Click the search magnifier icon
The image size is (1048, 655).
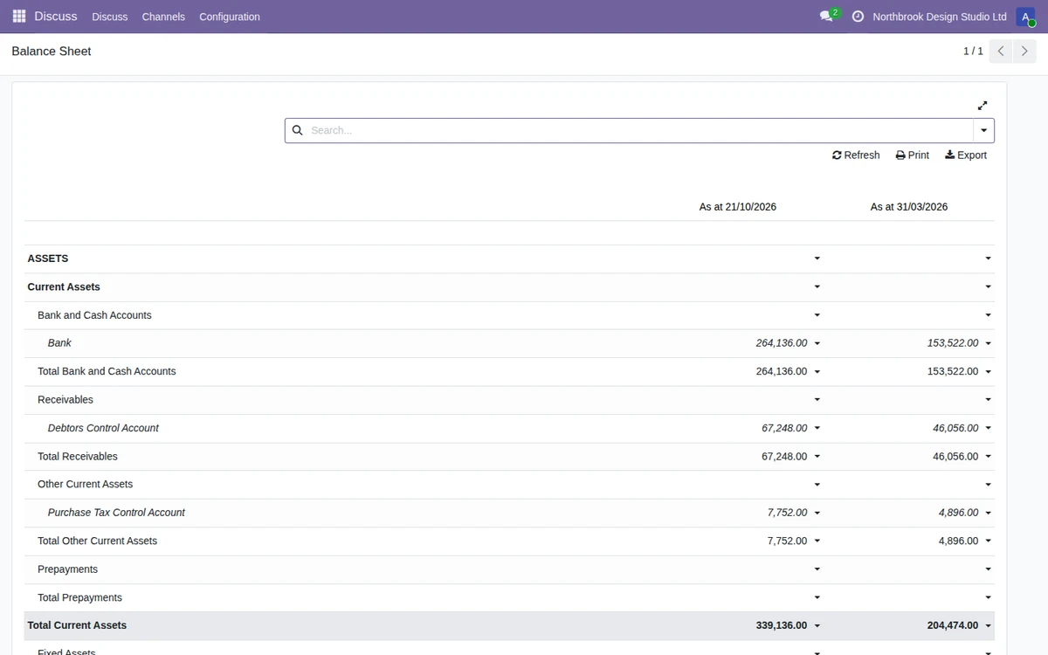pyautogui.click(x=297, y=130)
